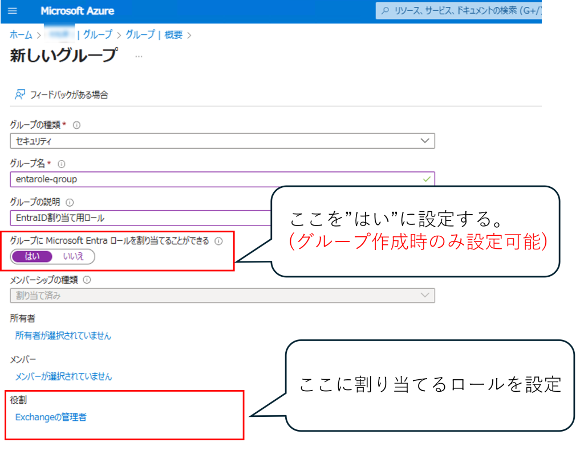Show info for グループ名 field

click(x=62, y=163)
